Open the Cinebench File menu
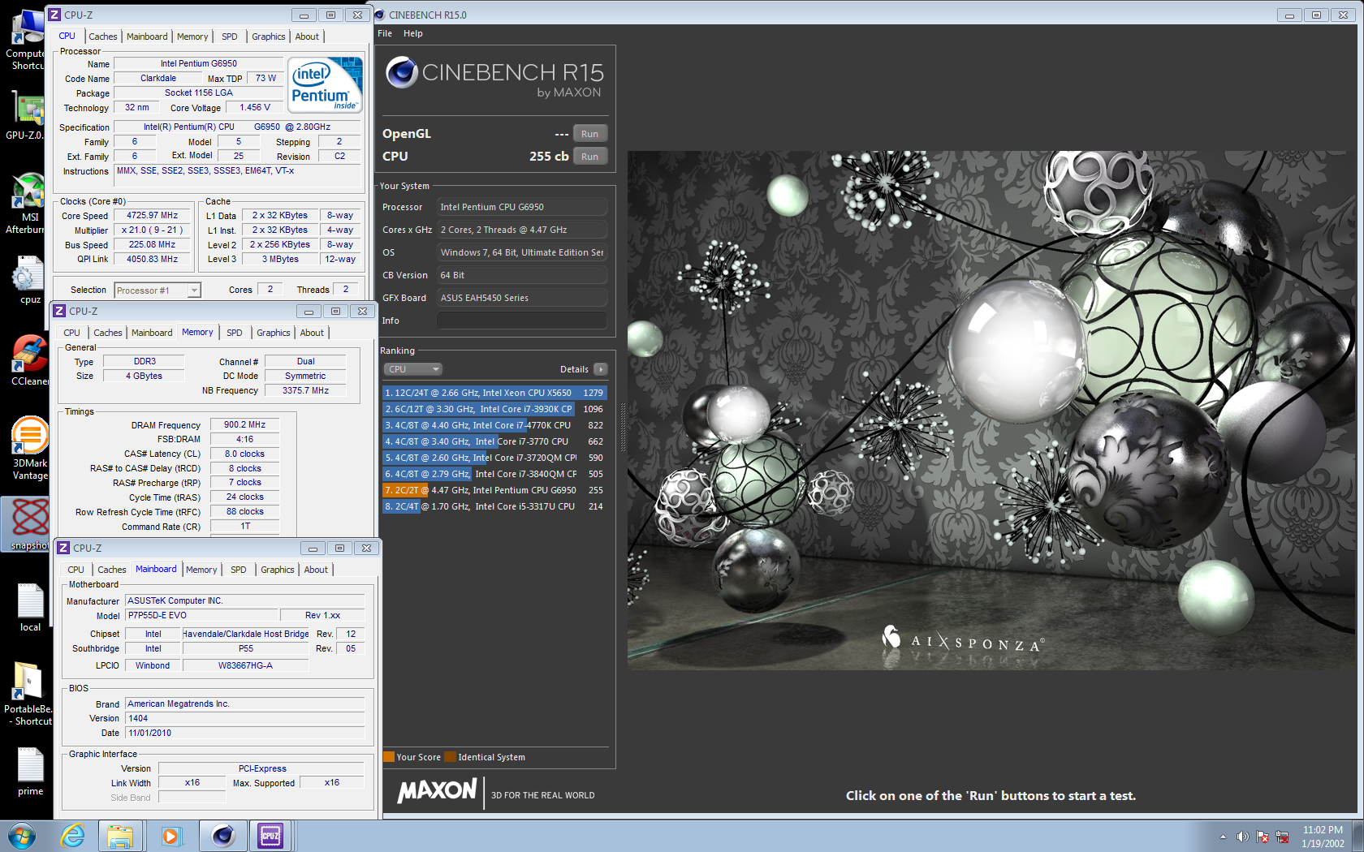Image resolution: width=1364 pixels, height=852 pixels. 385,33
